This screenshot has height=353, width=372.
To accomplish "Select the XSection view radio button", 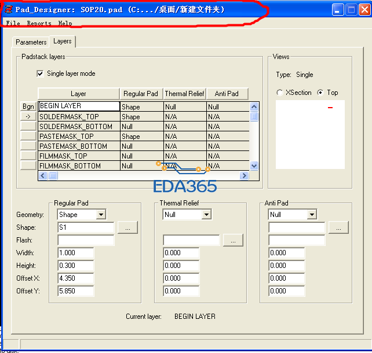I will [280, 93].
